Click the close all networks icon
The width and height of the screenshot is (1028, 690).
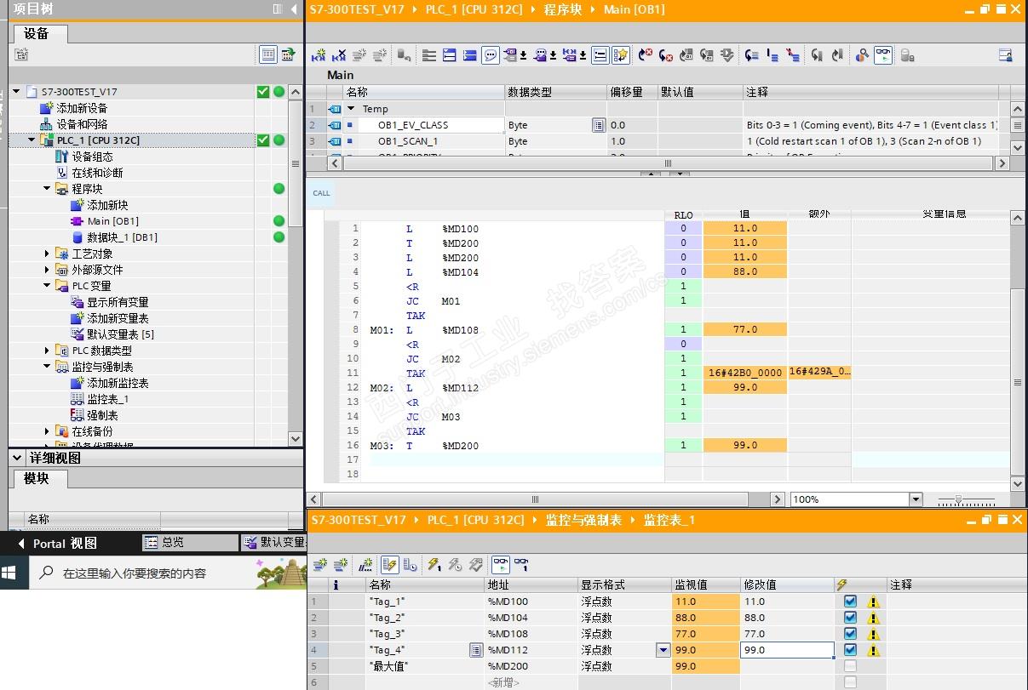point(470,55)
